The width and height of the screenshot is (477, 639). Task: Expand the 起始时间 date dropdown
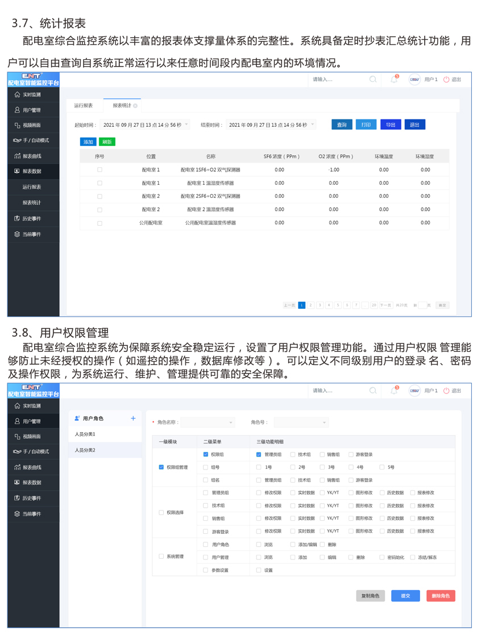point(186,125)
